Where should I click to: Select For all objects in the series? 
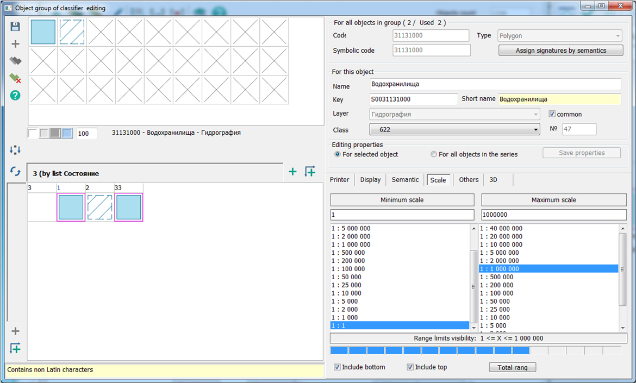point(434,154)
